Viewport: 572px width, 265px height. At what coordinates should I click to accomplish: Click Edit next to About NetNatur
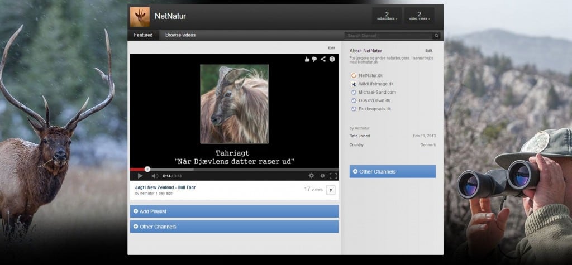point(429,51)
